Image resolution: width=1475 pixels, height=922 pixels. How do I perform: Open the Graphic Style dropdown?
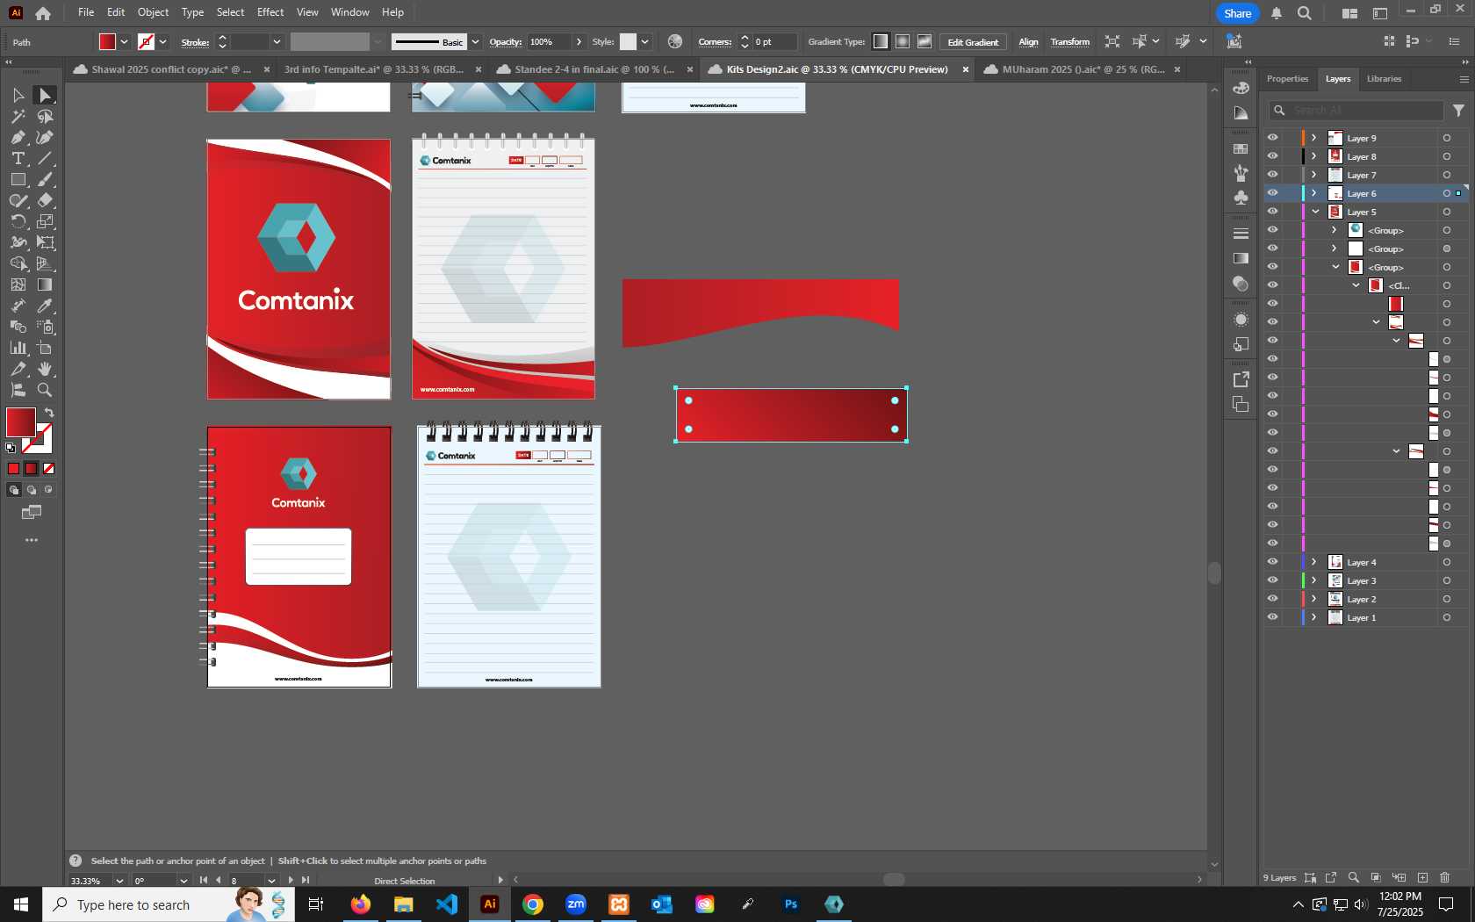pyautogui.click(x=644, y=41)
